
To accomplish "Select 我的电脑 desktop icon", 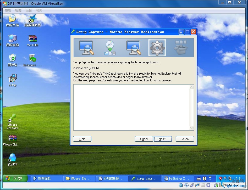I will (12, 41).
